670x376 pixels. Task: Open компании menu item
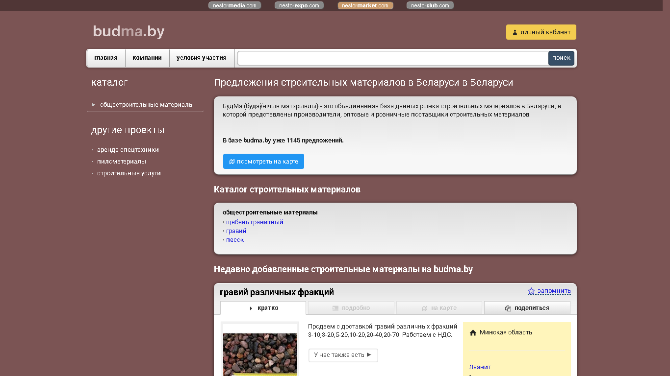point(147,58)
